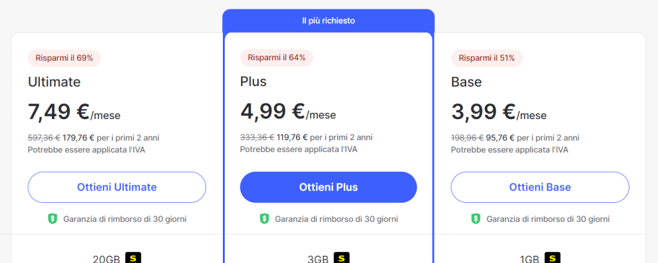
Task: Click the yellow S icon beside 3GB
Action: click(x=342, y=258)
